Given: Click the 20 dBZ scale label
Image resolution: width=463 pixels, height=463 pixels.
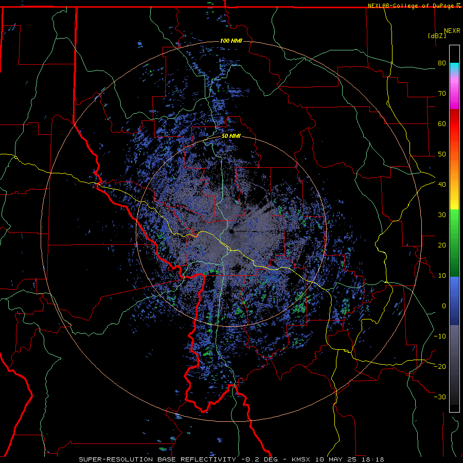Looking at the screenshot, I should tap(441, 245).
